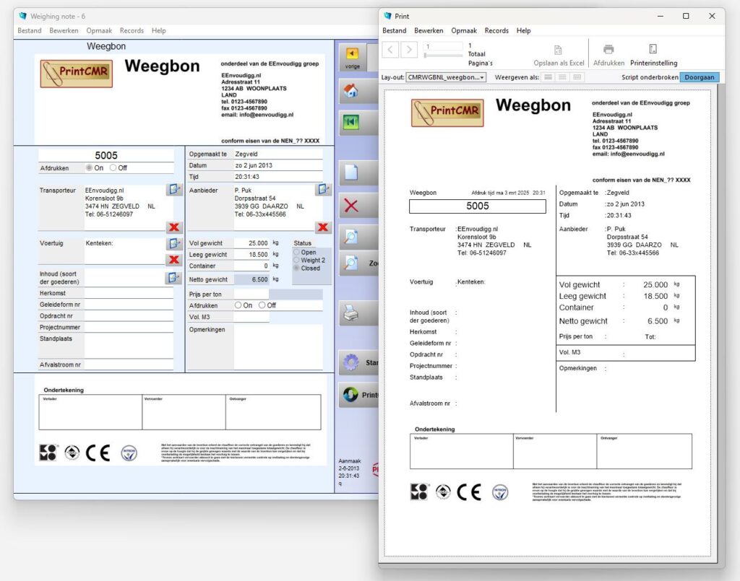Click the page slider in Print toolbar
Image resolution: width=740 pixels, height=581 pixels.
pyautogui.click(x=443, y=55)
